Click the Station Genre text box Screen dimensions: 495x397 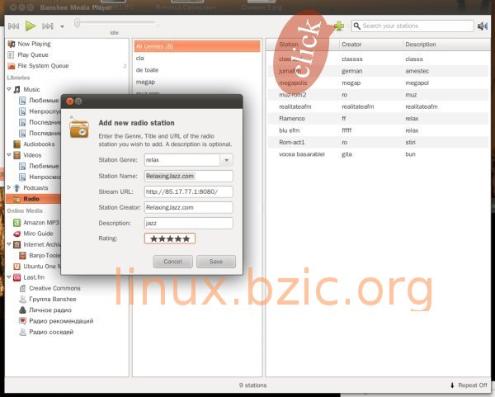(x=182, y=160)
